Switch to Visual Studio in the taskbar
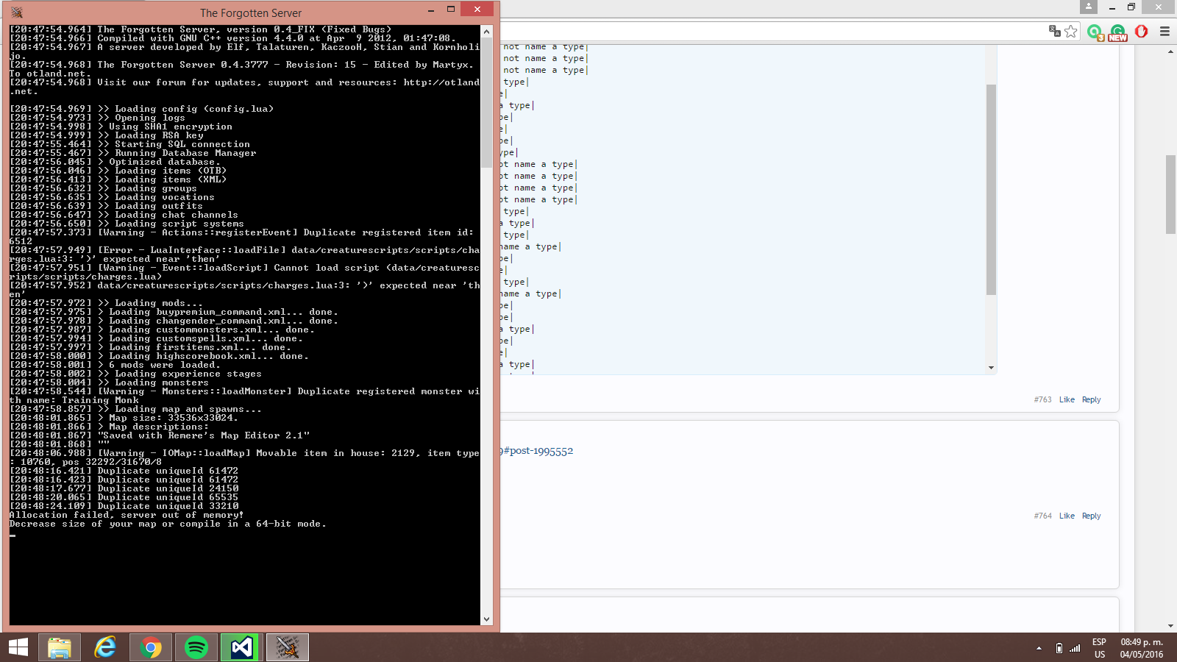 [242, 647]
